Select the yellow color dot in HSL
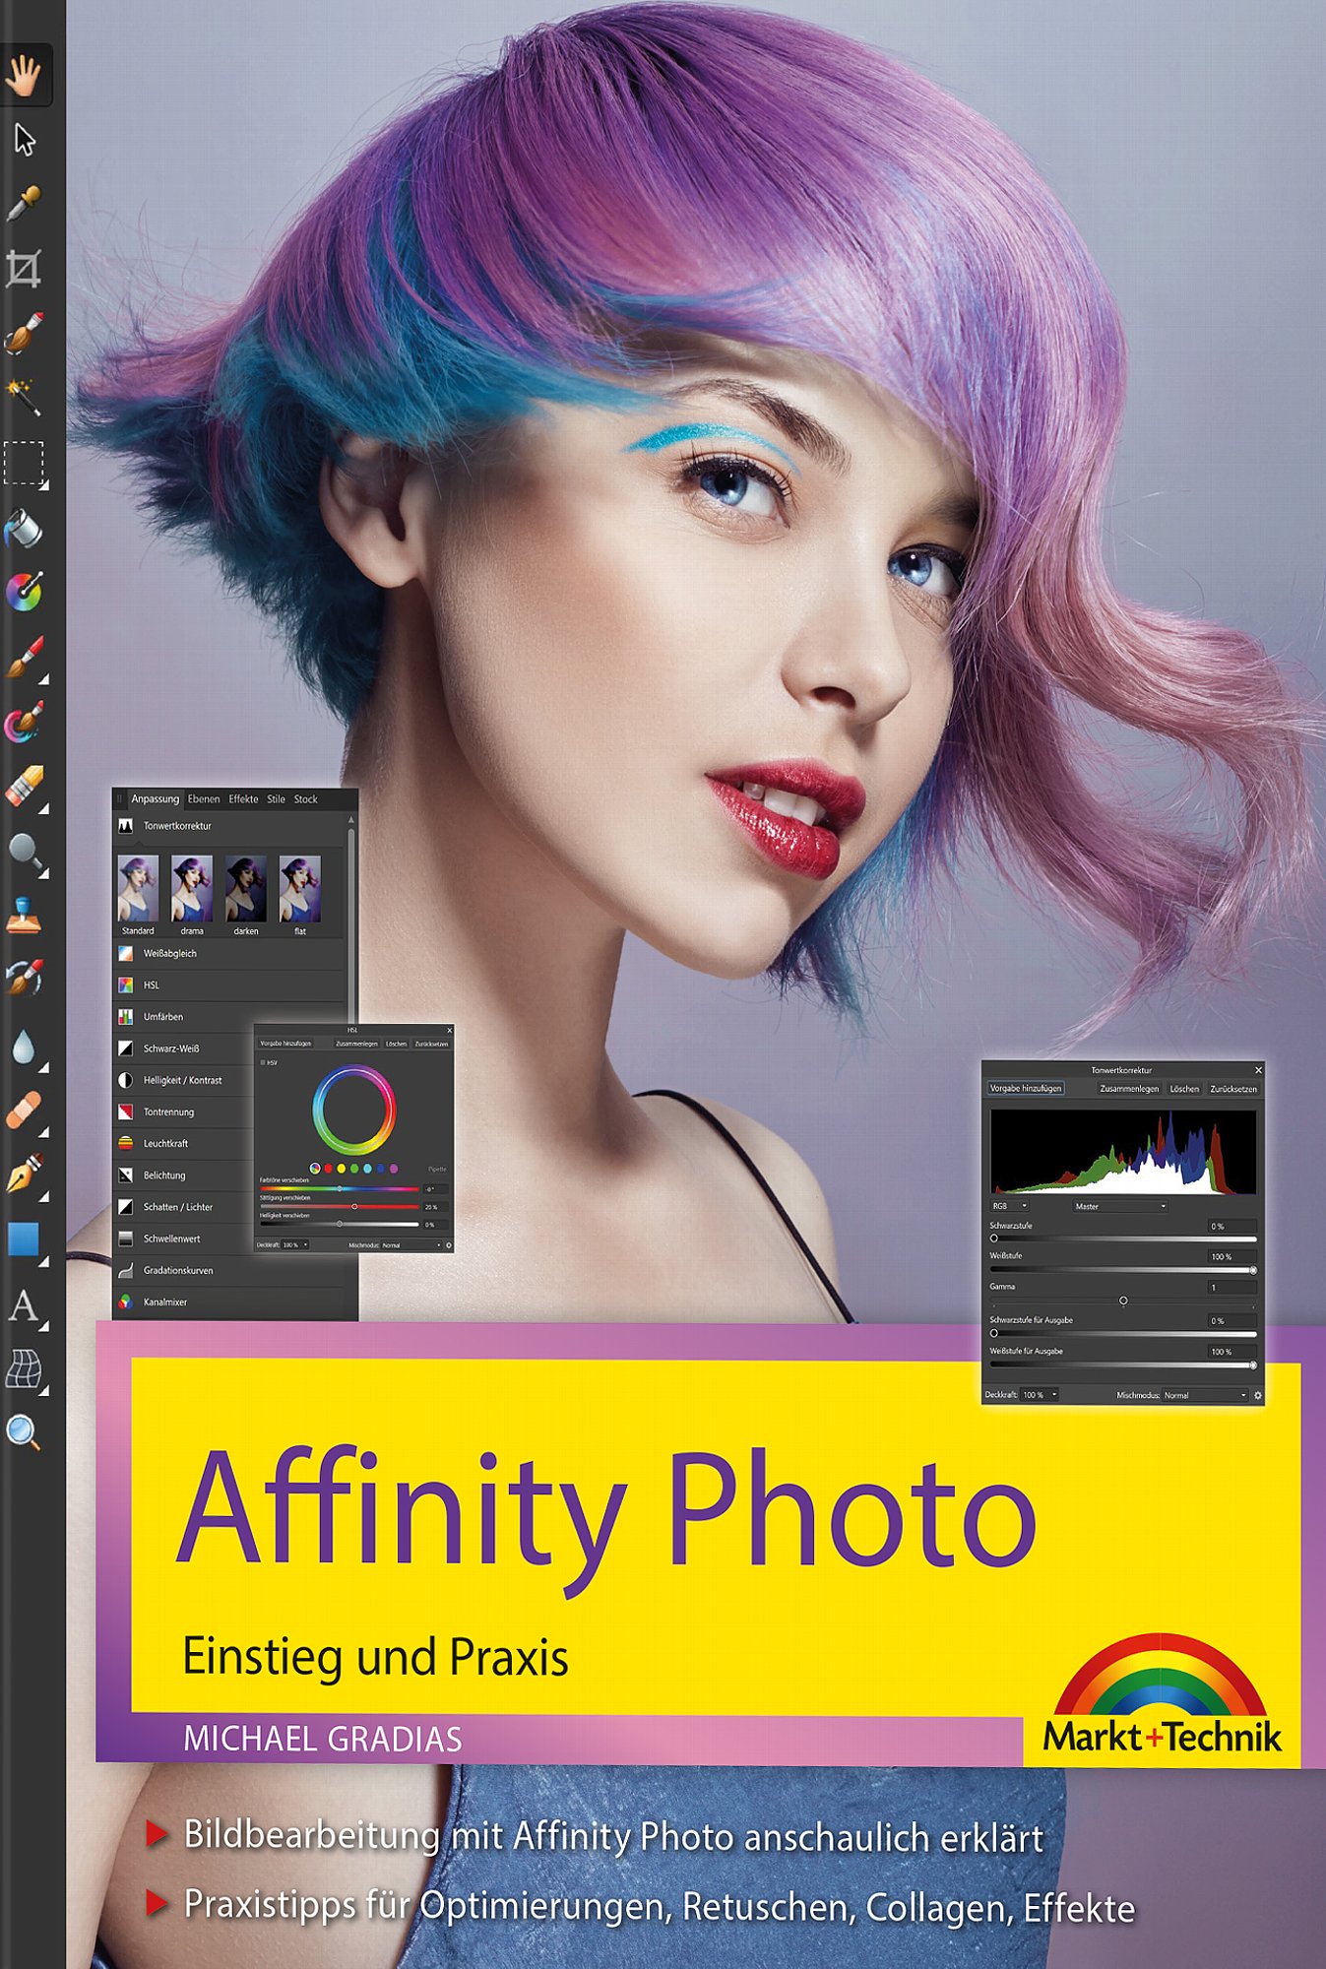 point(341,1169)
